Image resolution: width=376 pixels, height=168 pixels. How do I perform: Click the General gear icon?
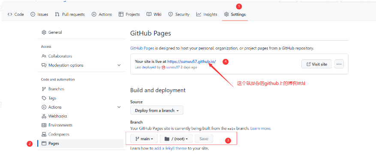44,32
